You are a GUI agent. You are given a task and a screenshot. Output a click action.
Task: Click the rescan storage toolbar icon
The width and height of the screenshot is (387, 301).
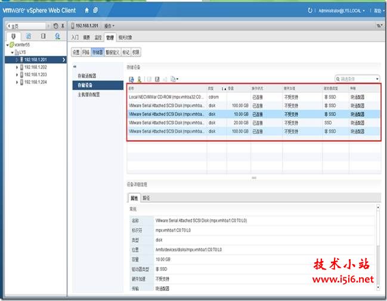pos(140,79)
